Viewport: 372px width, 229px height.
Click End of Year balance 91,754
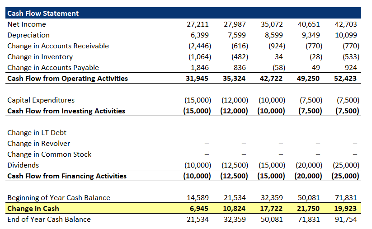(x=346, y=220)
